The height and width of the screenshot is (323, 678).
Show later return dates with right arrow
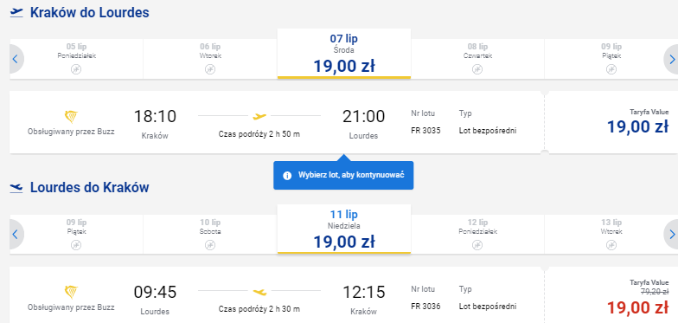(671, 234)
